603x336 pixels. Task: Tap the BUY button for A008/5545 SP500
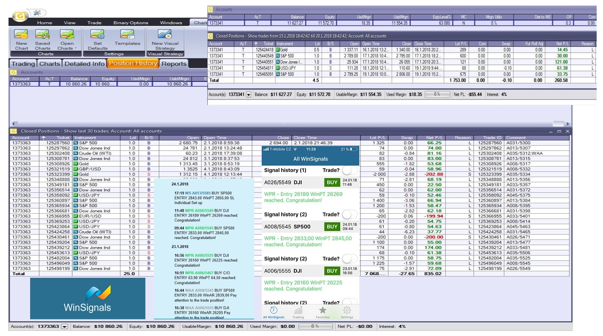[x=332, y=227]
